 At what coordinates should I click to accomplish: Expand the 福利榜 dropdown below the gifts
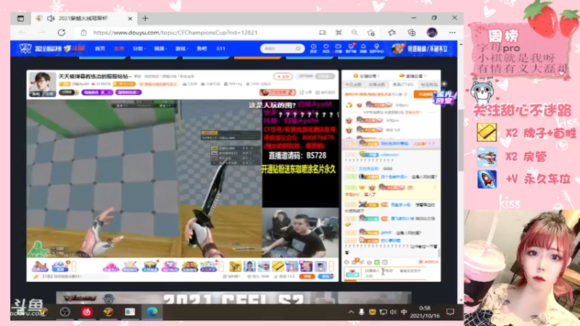click(x=231, y=277)
